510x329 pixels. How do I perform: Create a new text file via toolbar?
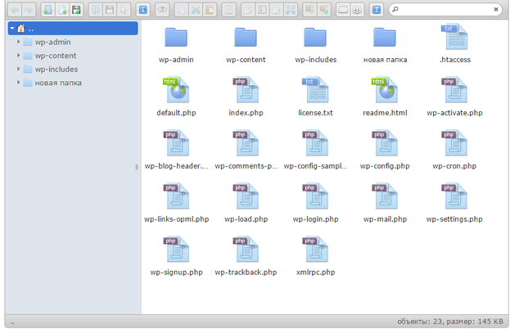pyautogui.click(x=62, y=10)
